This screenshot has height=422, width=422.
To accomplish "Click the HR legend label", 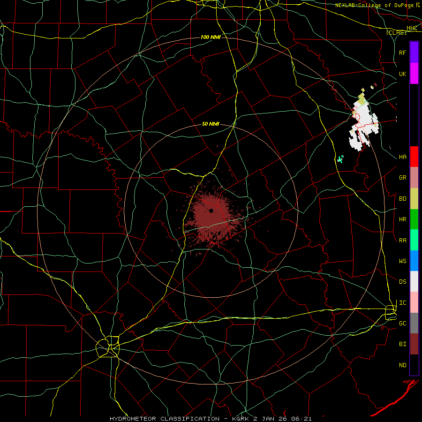I will 403,219.
